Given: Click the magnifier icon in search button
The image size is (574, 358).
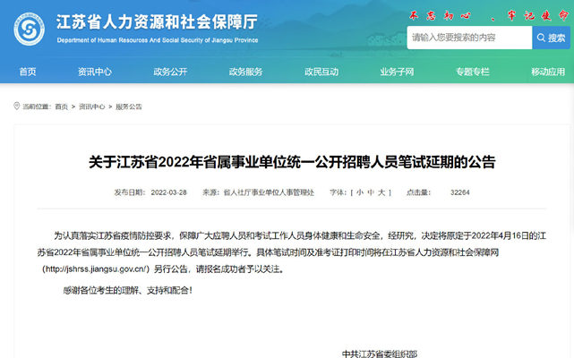Looking at the screenshot, I should coord(539,38).
